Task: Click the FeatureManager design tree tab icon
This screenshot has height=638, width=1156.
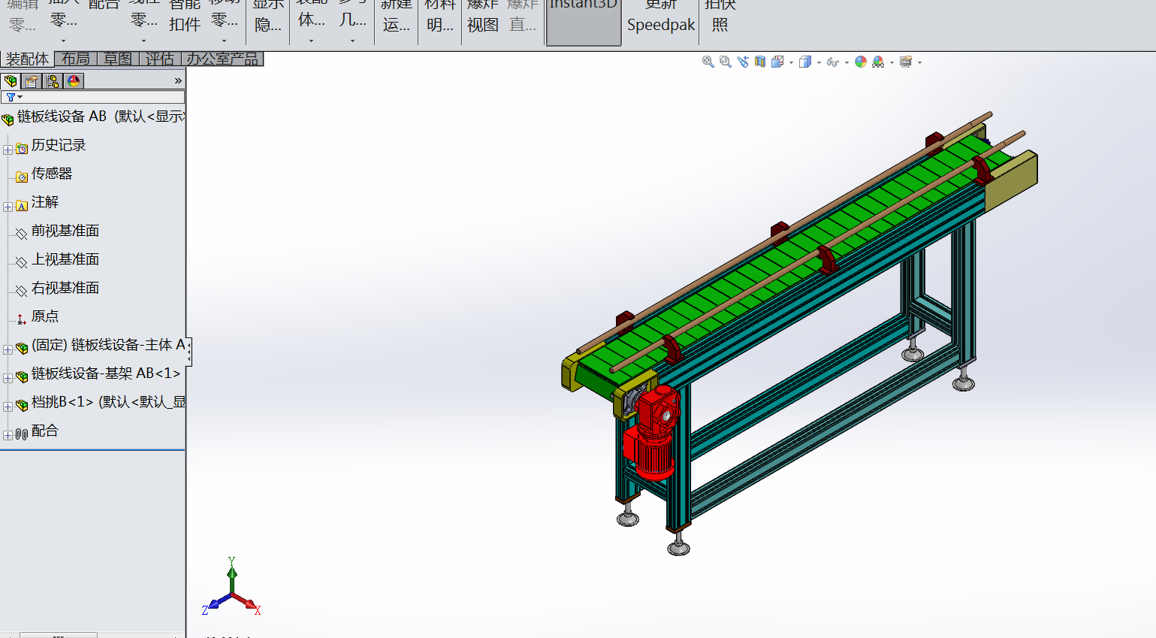Action: (x=11, y=81)
